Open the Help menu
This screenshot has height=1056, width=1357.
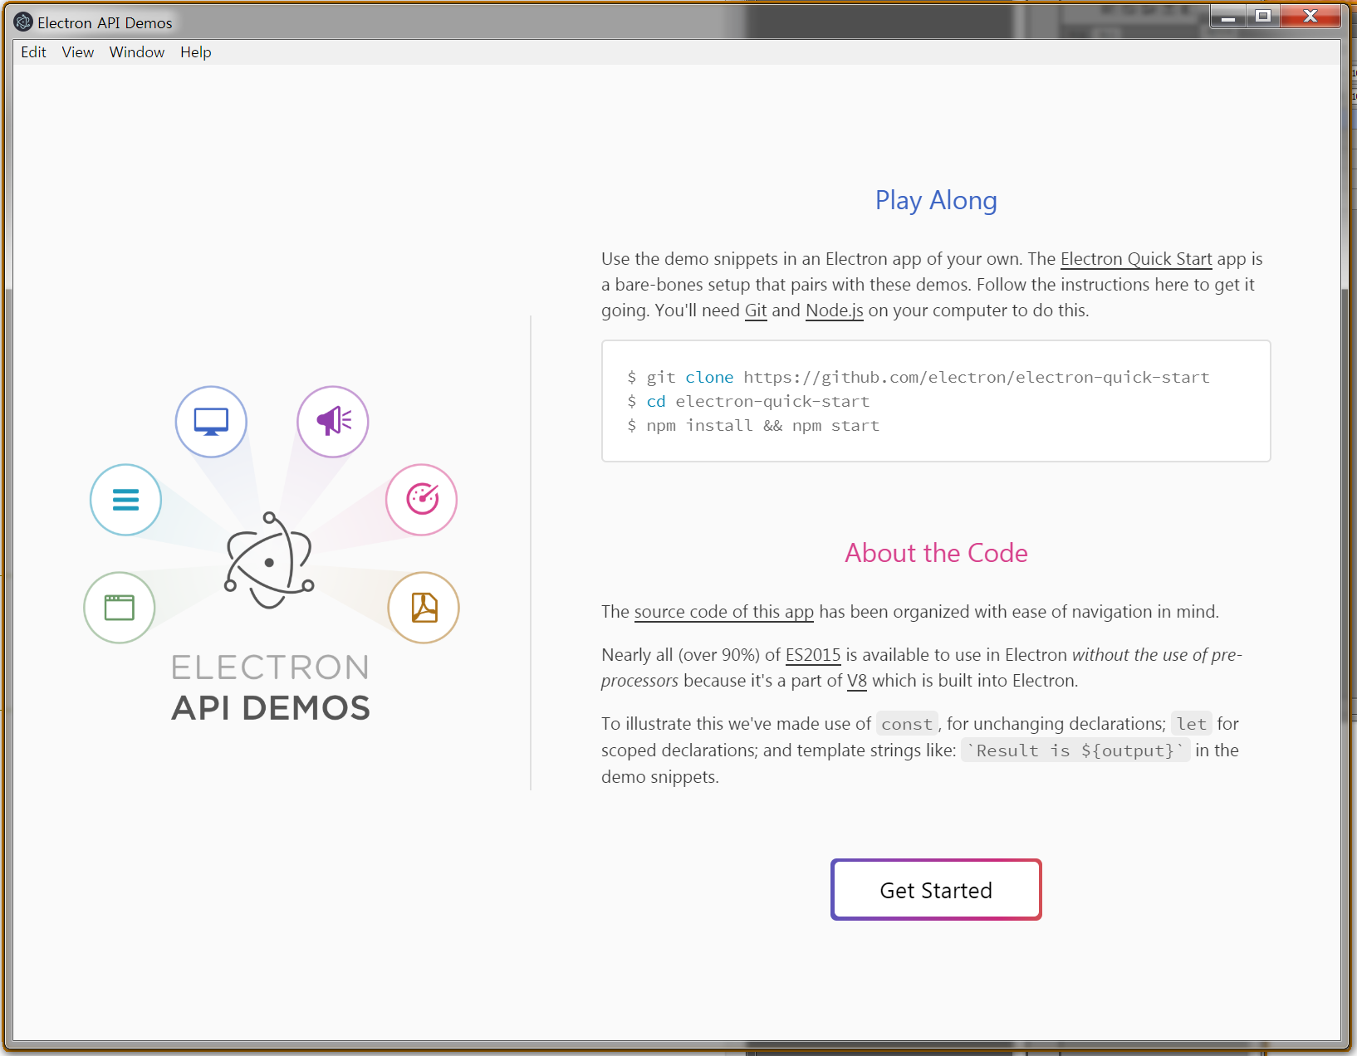click(x=196, y=52)
